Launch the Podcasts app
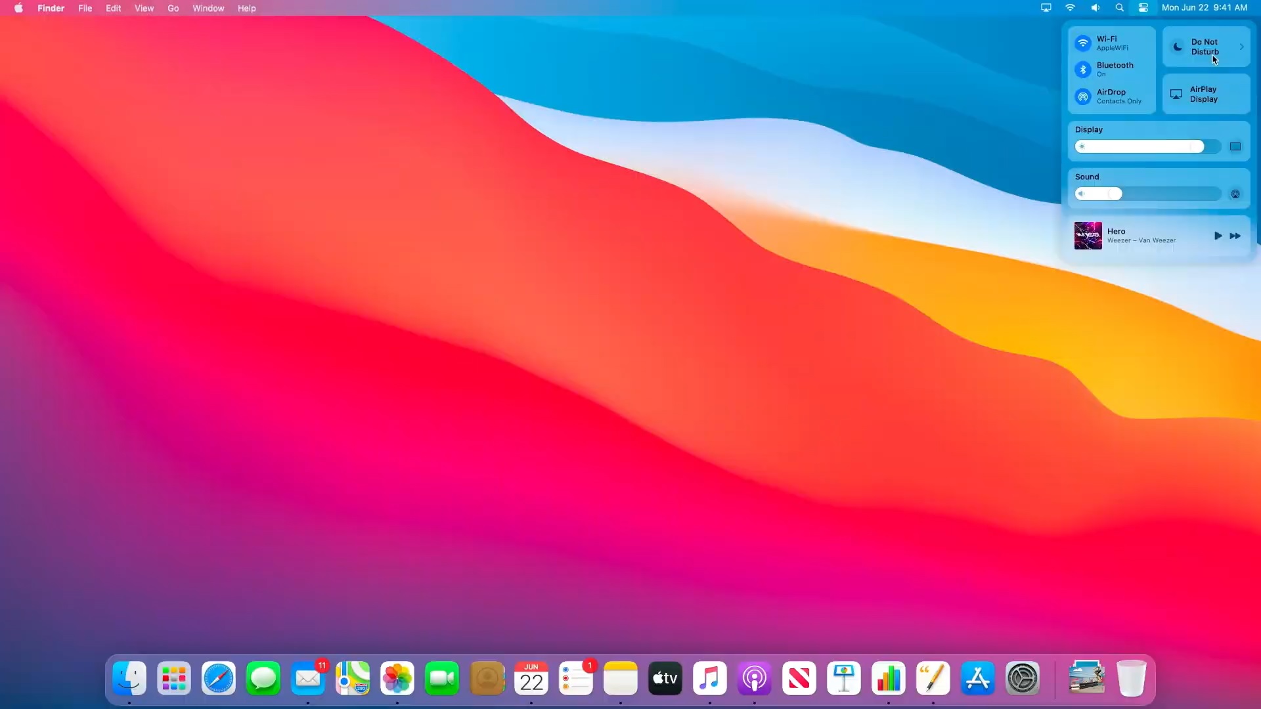Viewport: 1261px width, 709px height. (x=754, y=678)
